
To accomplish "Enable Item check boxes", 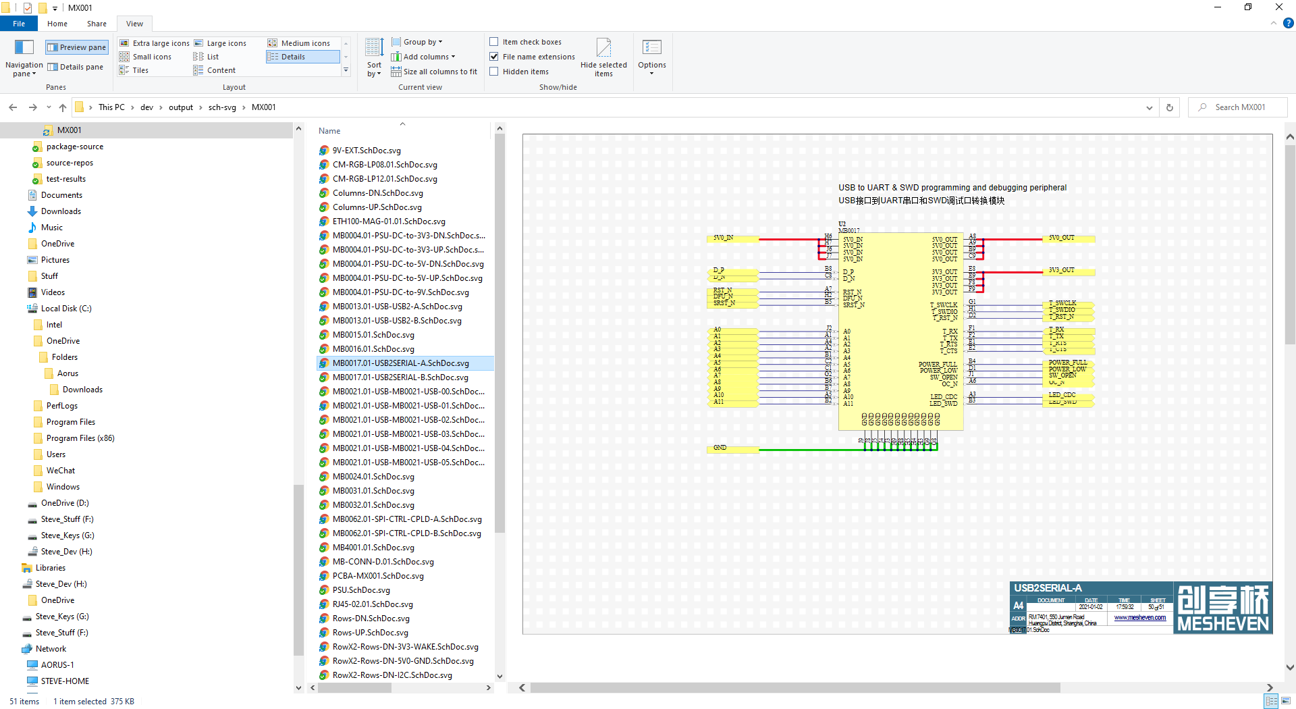I will click(x=494, y=42).
